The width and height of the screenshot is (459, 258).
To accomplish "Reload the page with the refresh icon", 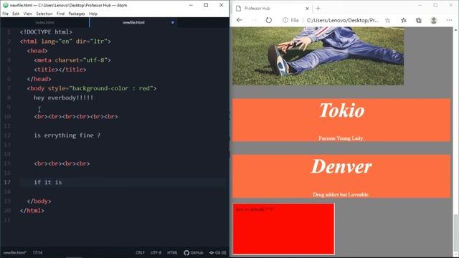I will [x=269, y=20].
